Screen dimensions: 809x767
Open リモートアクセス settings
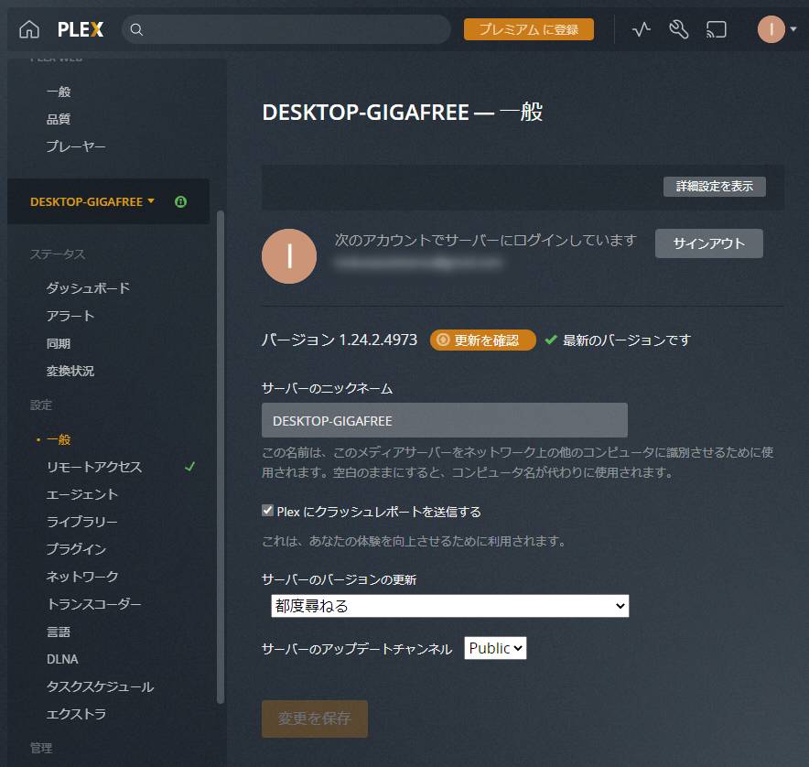click(94, 467)
